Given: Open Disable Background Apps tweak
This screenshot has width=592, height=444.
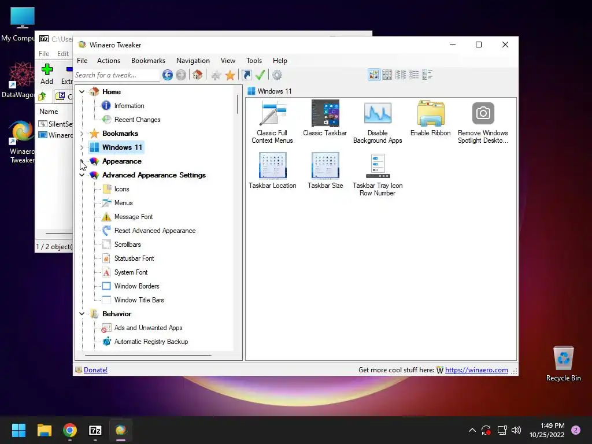Looking at the screenshot, I should point(378,122).
